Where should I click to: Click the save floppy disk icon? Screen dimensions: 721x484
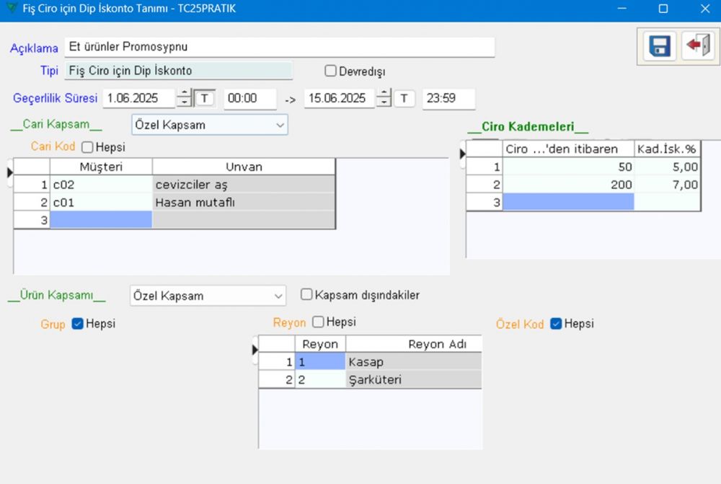660,46
